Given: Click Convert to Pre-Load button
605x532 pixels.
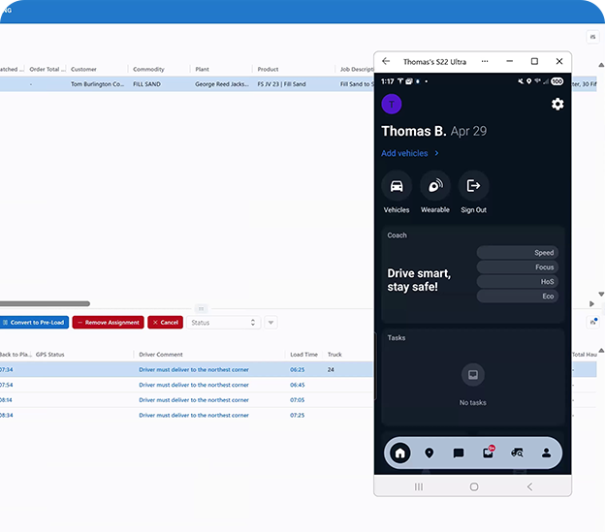Looking at the screenshot, I should pos(34,323).
